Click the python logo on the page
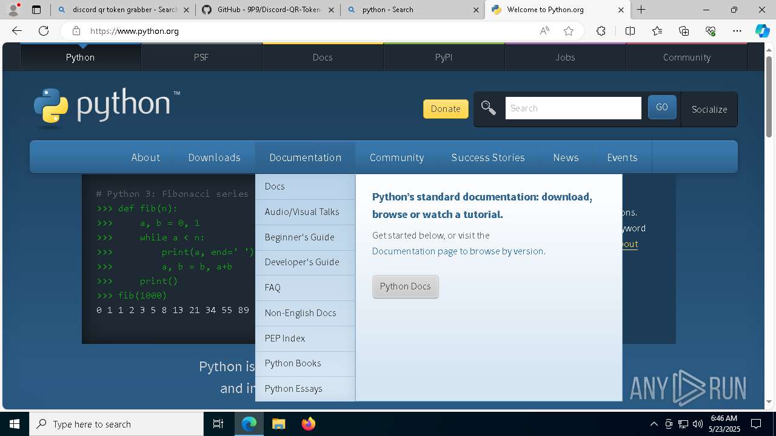This screenshot has height=436, width=776. coord(107,108)
